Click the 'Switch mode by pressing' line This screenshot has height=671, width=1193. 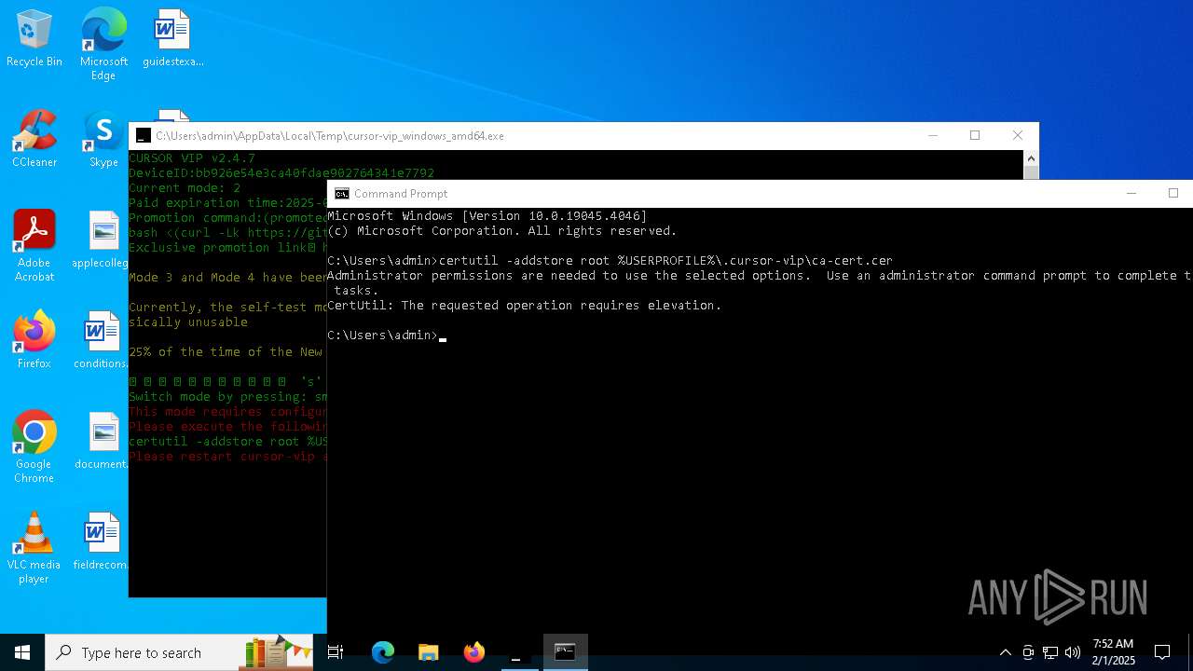[x=227, y=396]
